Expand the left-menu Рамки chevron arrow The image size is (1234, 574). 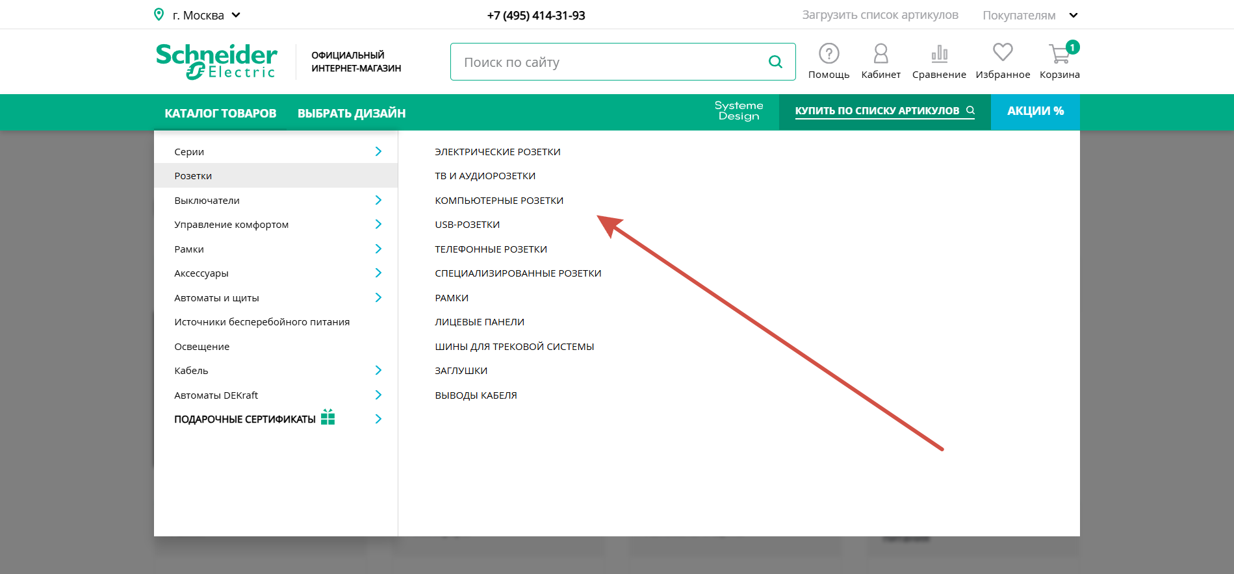point(378,249)
